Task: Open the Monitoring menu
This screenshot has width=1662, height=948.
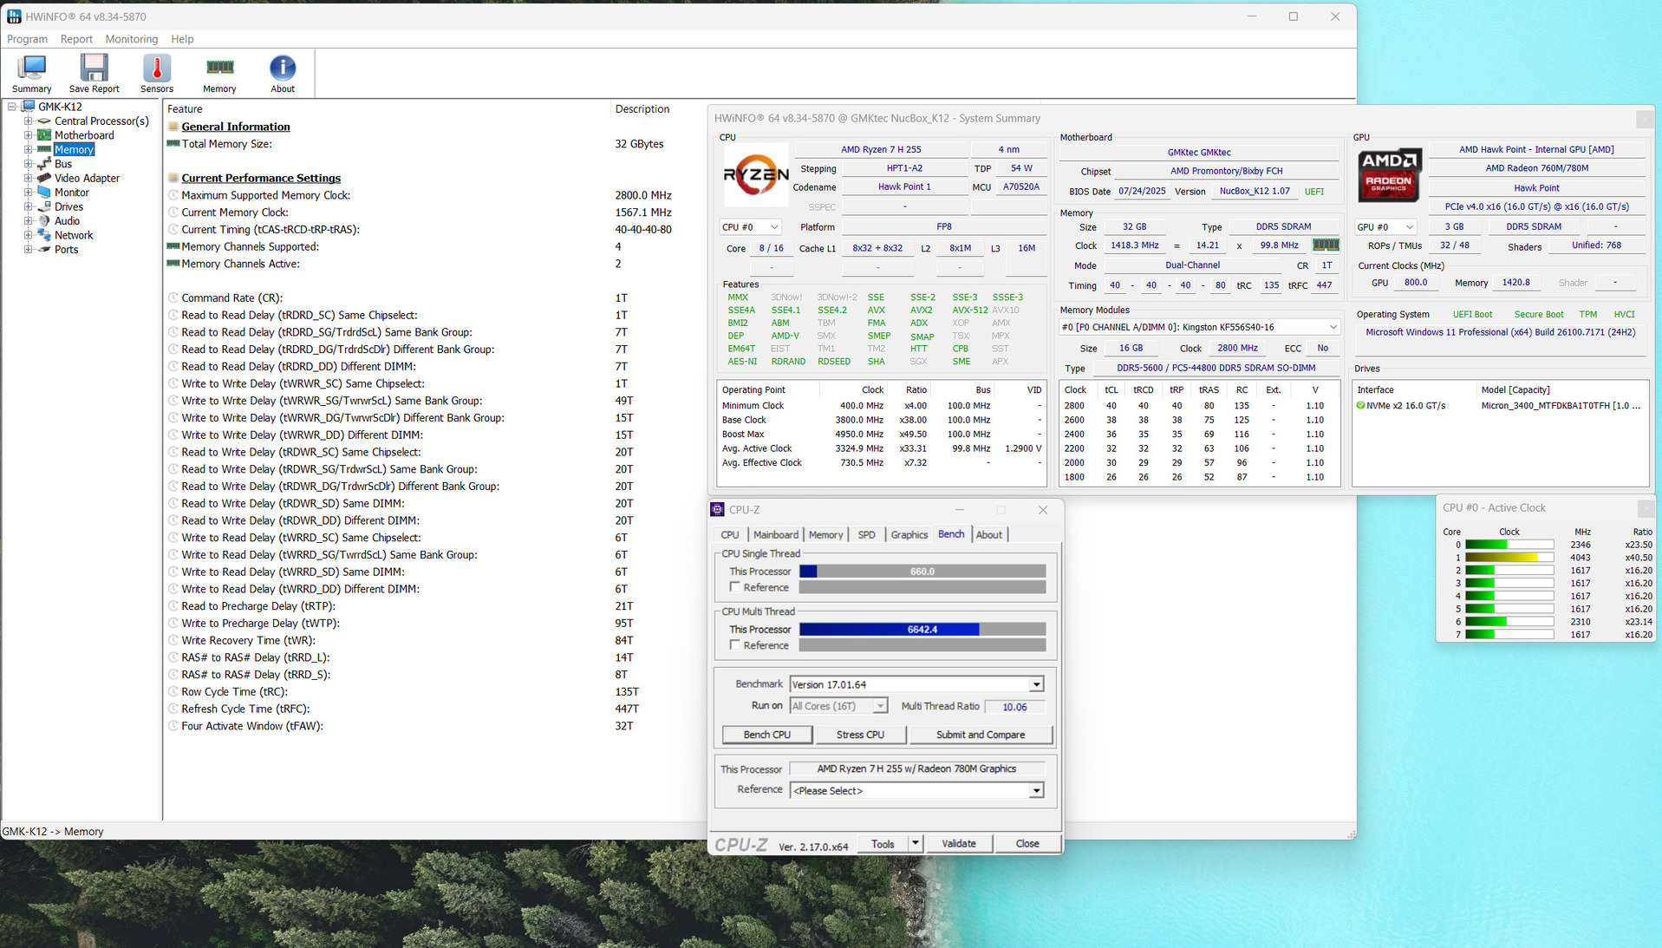Action: click(132, 39)
